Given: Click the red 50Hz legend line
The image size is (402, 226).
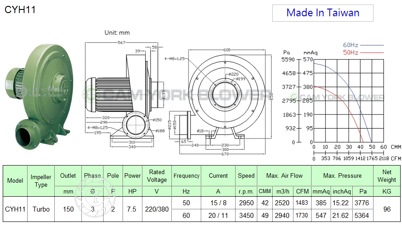Looking at the screenshot, I should (372, 53).
